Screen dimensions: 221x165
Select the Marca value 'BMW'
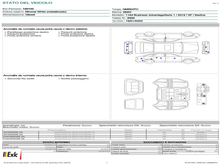point(127,12)
